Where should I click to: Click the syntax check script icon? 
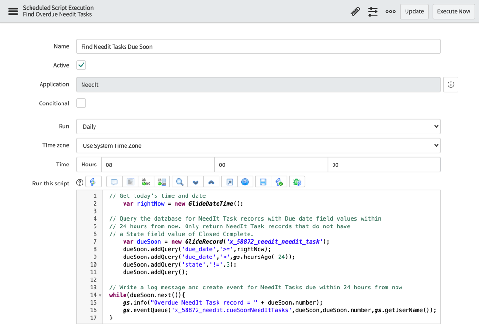pos(279,182)
